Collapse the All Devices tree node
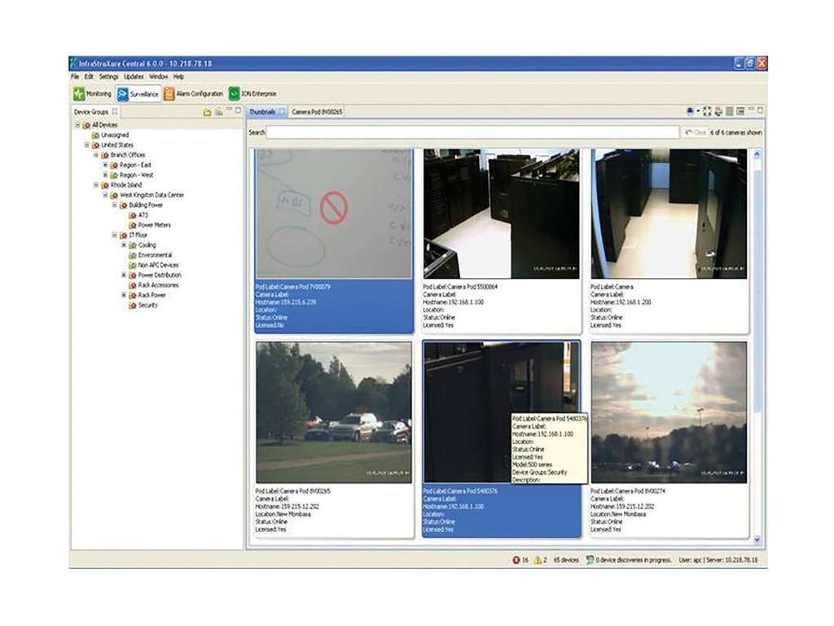 click(x=77, y=125)
